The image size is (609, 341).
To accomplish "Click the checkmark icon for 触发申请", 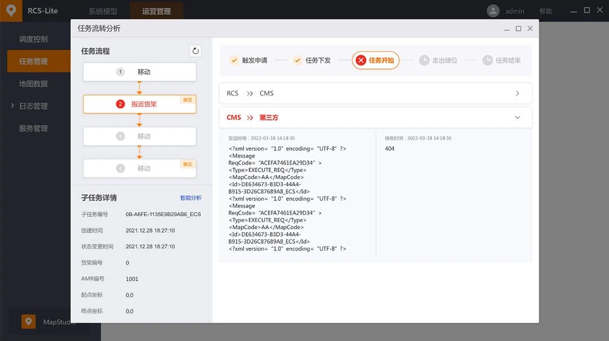I will (234, 60).
